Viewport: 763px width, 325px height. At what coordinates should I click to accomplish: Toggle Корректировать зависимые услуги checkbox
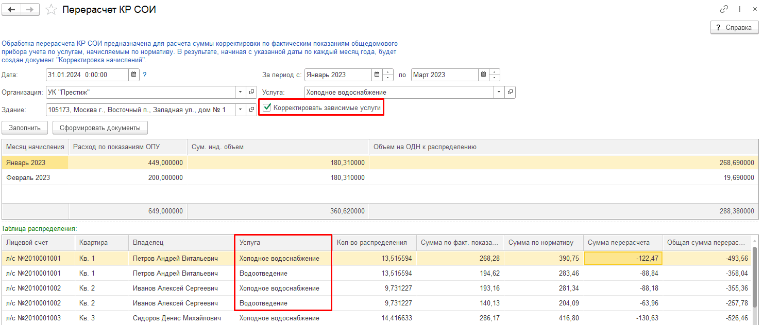click(267, 107)
